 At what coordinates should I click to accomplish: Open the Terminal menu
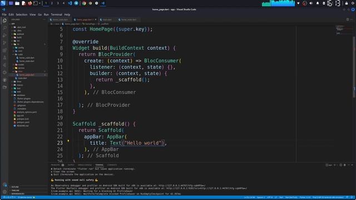(56, 14)
